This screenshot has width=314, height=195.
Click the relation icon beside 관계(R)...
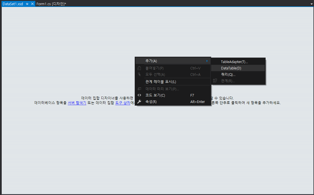(x=215, y=80)
